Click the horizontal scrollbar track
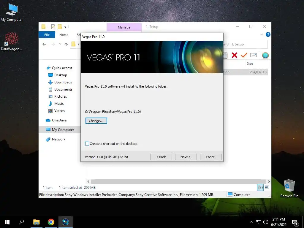This screenshot has width=304, height=228. coord(178,181)
